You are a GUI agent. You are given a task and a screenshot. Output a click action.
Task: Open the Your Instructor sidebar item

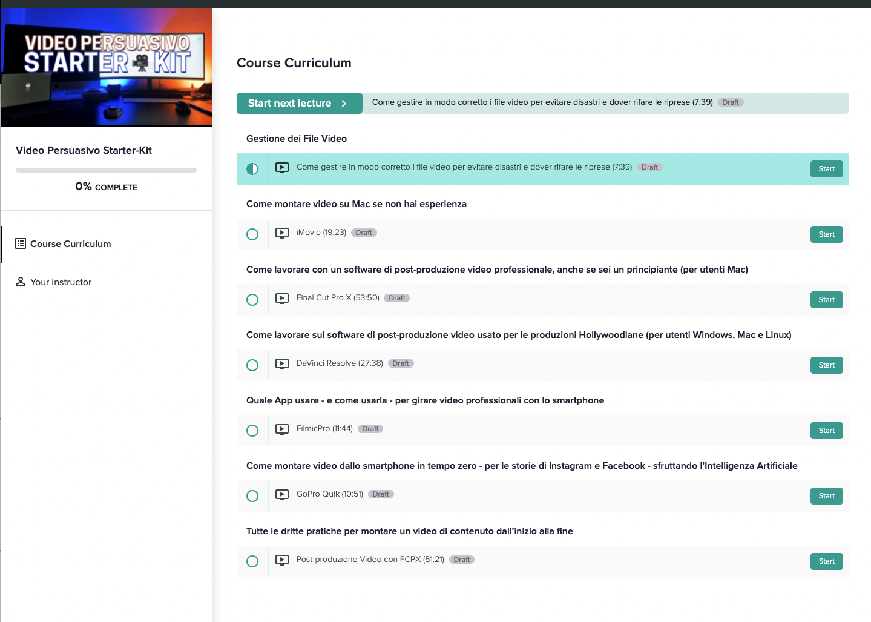(61, 282)
